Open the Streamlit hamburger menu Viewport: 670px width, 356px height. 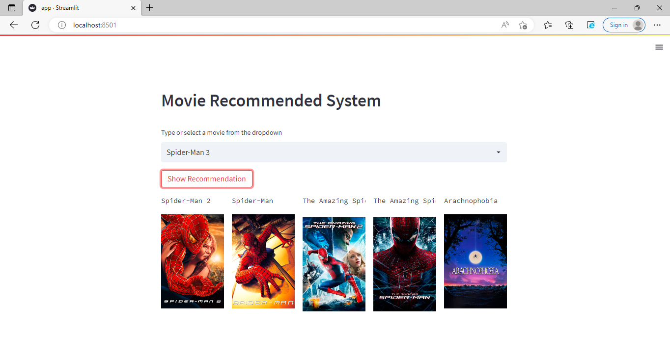coord(659,47)
